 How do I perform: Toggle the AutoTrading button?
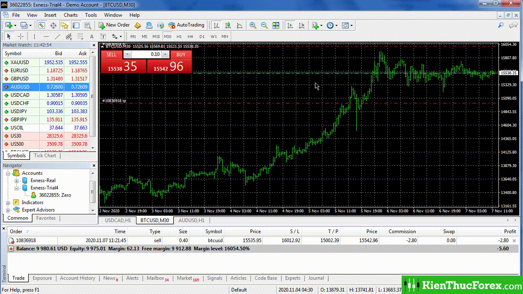point(186,25)
